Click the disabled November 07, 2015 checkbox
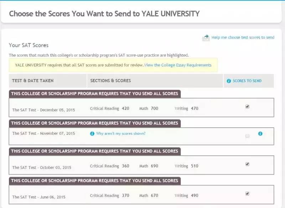This screenshot has width=285, height=208. [x=247, y=136]
